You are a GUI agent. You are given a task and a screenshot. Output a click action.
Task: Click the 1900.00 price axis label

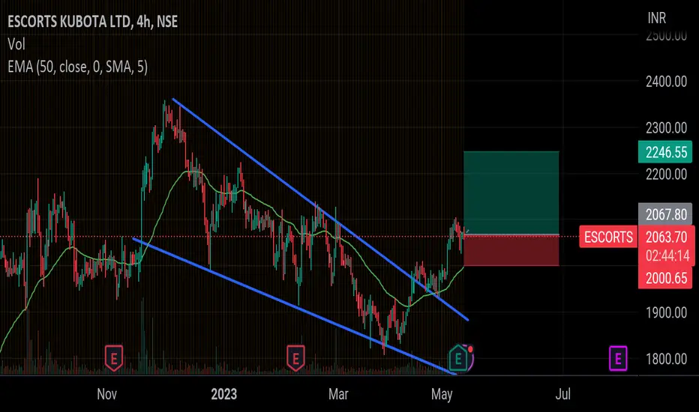[666, 312]
